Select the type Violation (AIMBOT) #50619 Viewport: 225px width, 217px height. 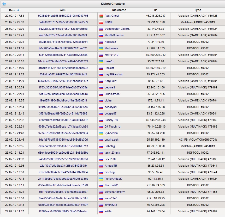tap(198, 22)
